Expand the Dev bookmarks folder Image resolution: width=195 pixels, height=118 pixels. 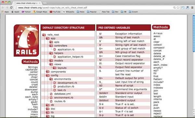(x=115, y=12)
